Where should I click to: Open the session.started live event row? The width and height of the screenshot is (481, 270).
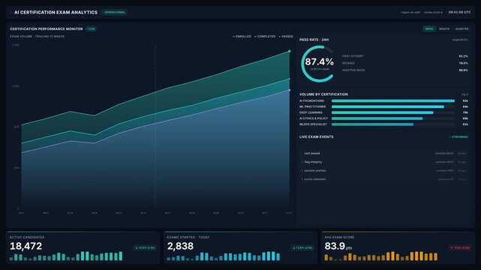pyautogui.click(x=383, y=170)
